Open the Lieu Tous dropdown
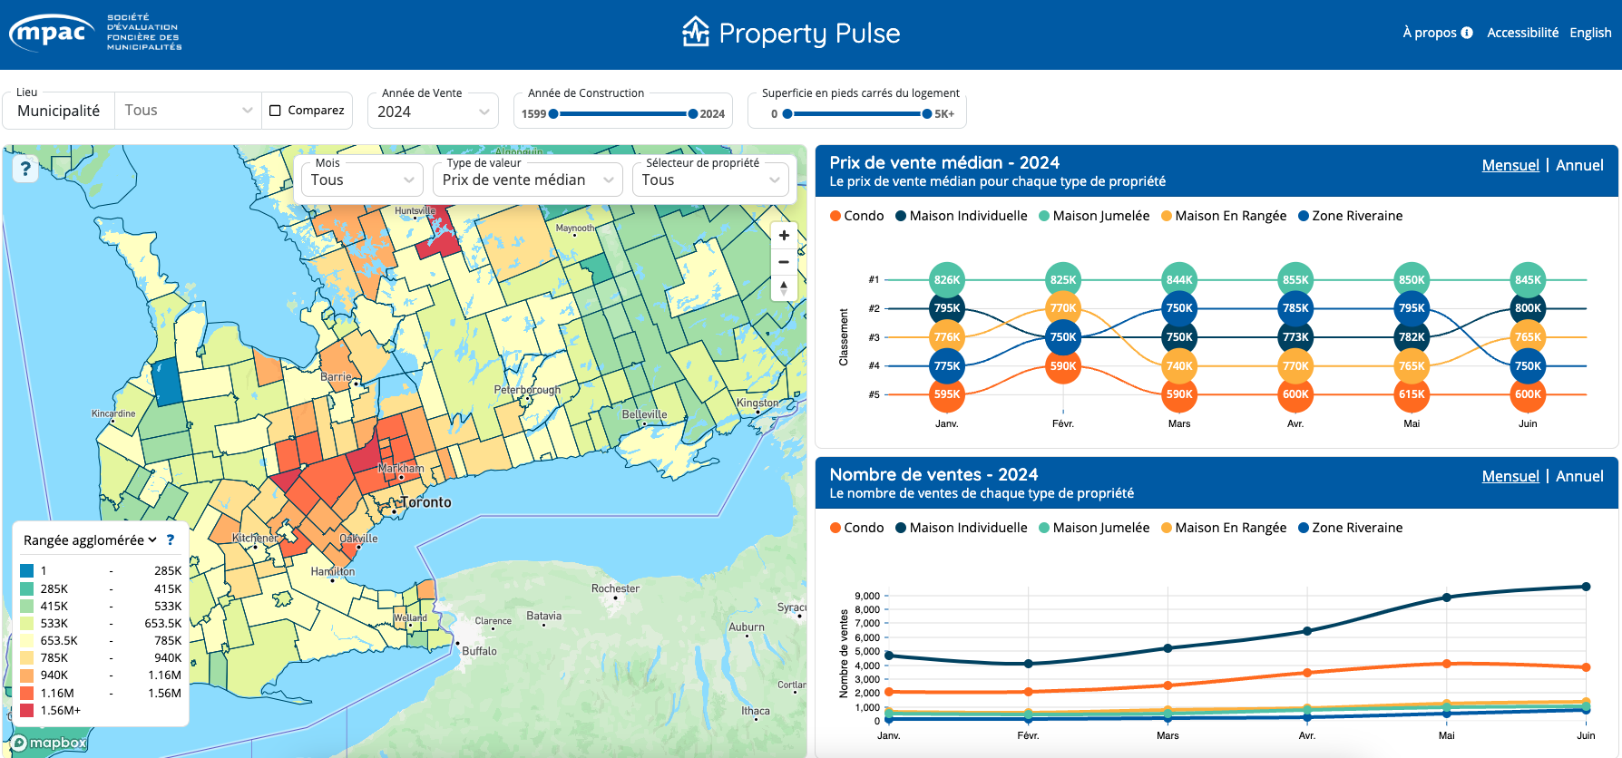This screenshot has width=1622, height=758. coord(188,111)
